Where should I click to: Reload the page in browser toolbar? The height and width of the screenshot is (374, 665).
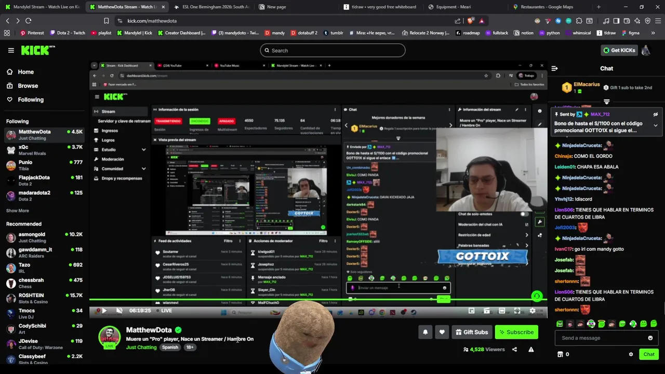coord(28,21)
